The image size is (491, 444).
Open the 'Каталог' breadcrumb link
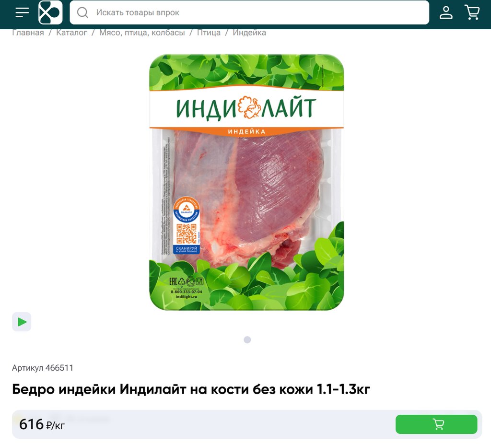coord(71,33)
